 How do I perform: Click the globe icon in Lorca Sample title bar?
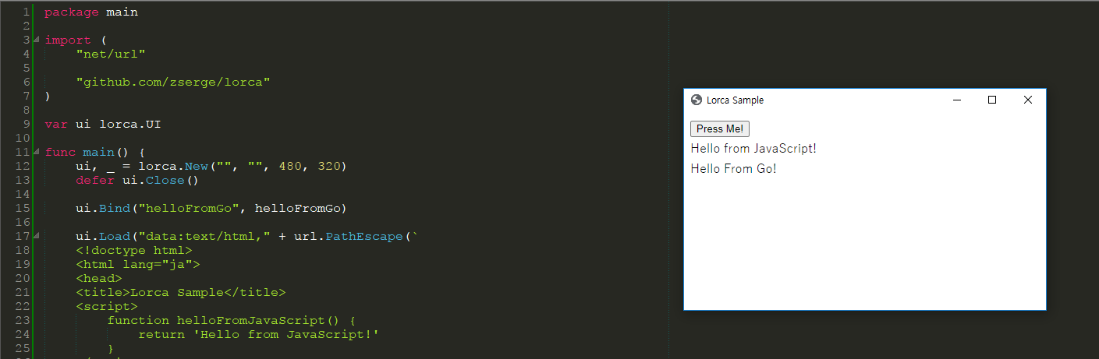click(697, 100)
